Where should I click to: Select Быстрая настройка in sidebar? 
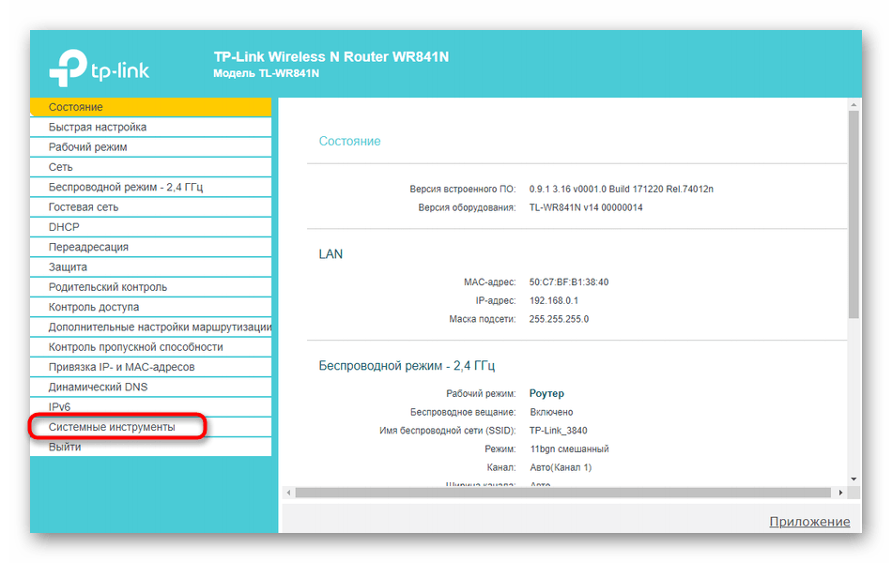point(98,127)
